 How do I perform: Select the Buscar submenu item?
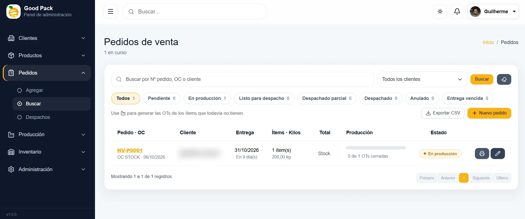coord(51,104)
